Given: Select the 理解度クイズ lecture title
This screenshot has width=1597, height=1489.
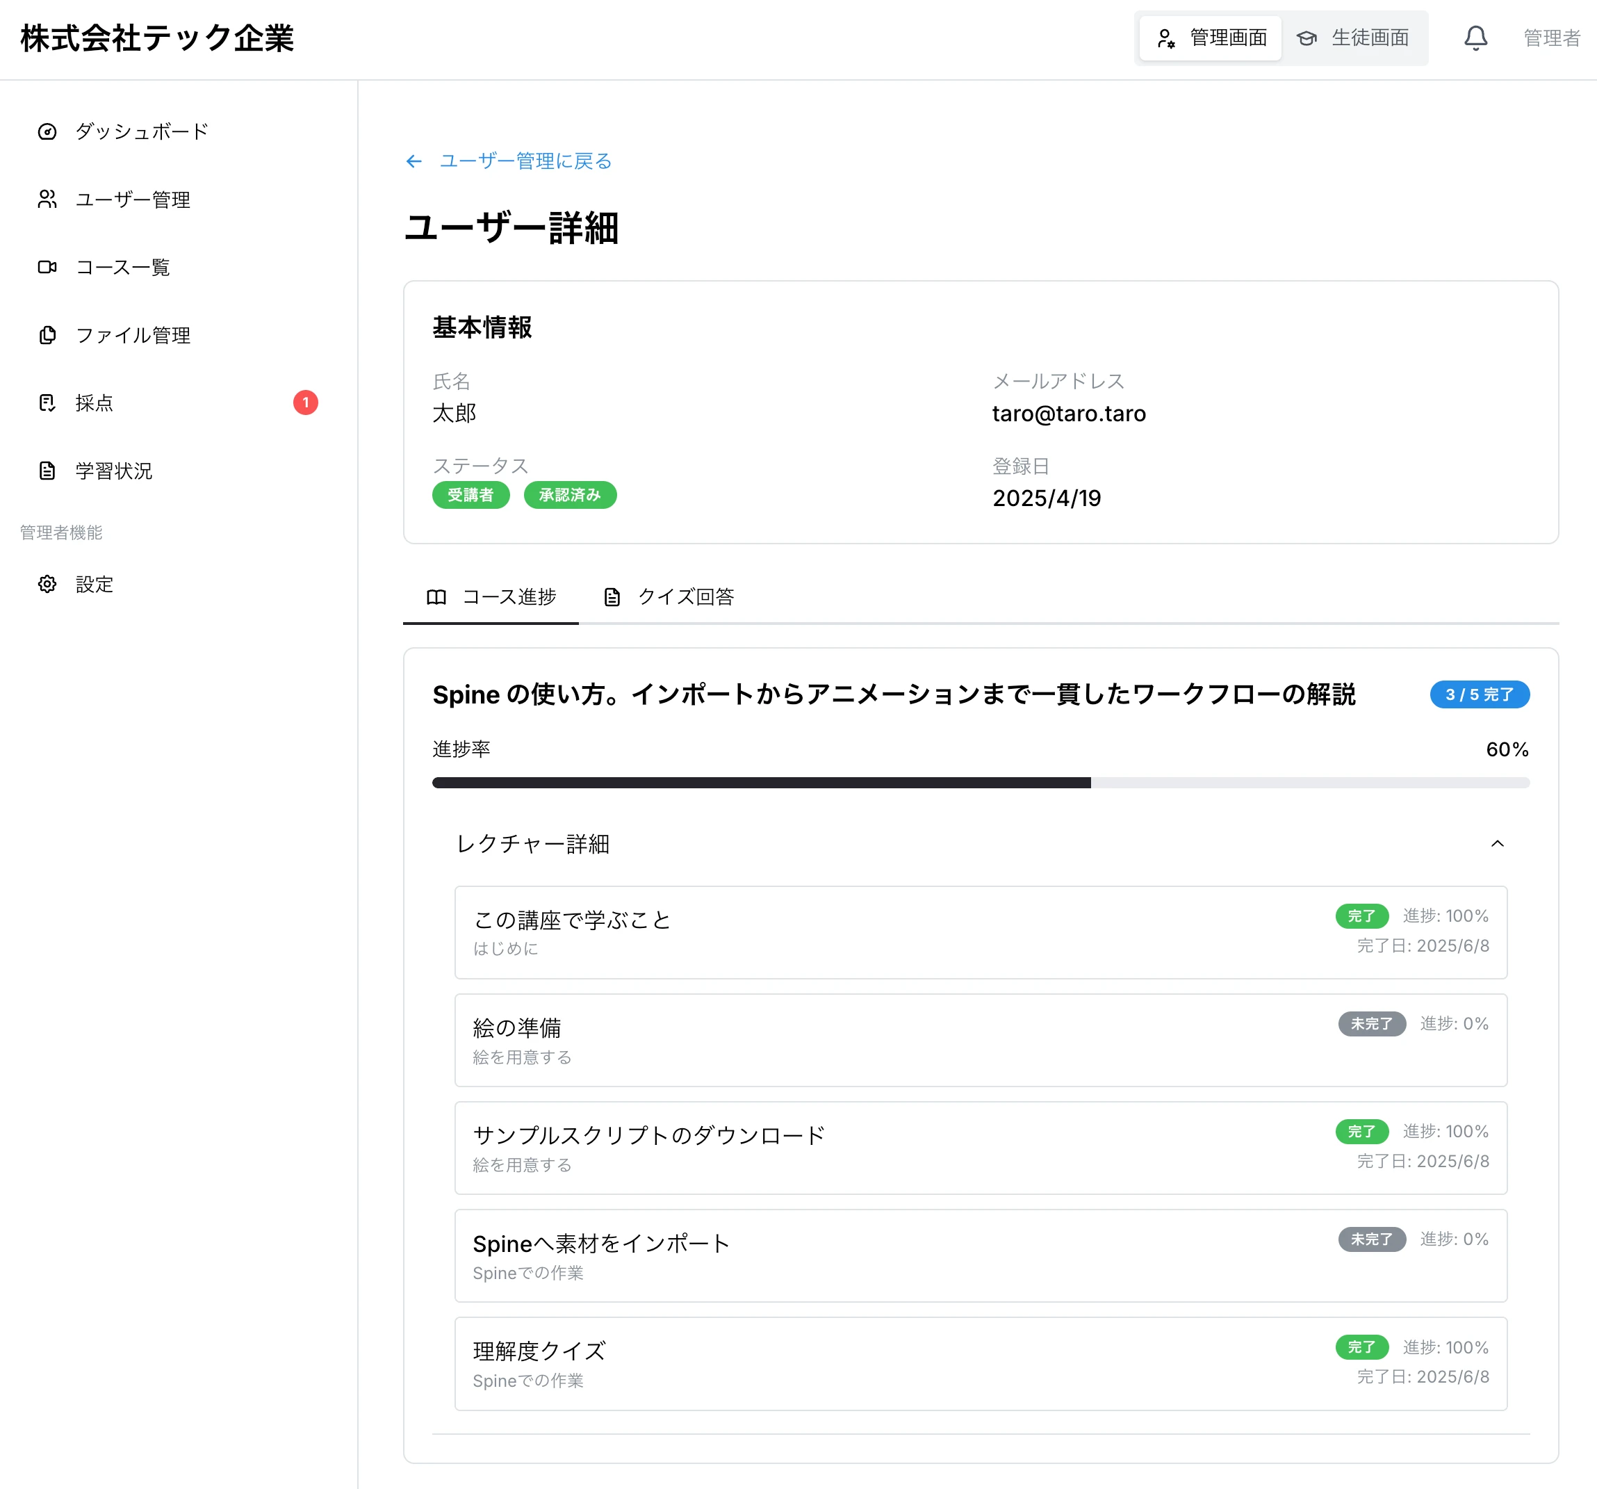Looking at the screenshot, I should click(x=539, y=1351).
